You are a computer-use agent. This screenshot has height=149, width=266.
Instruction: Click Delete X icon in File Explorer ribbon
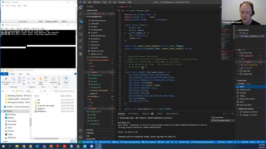[x=34, y=79]
